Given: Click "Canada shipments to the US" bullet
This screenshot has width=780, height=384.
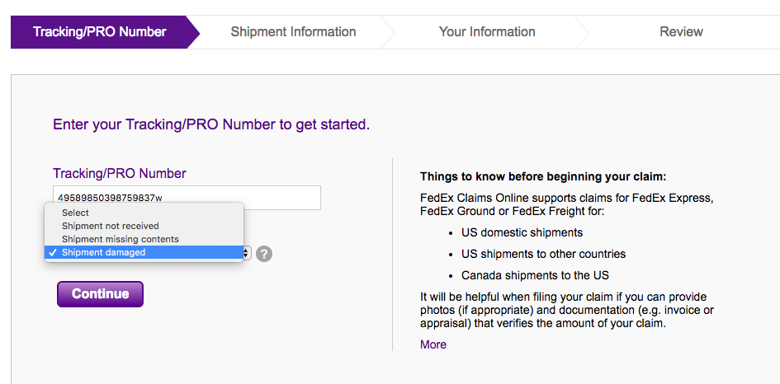Looking at the screenshot, I should (x=535, y=275).
